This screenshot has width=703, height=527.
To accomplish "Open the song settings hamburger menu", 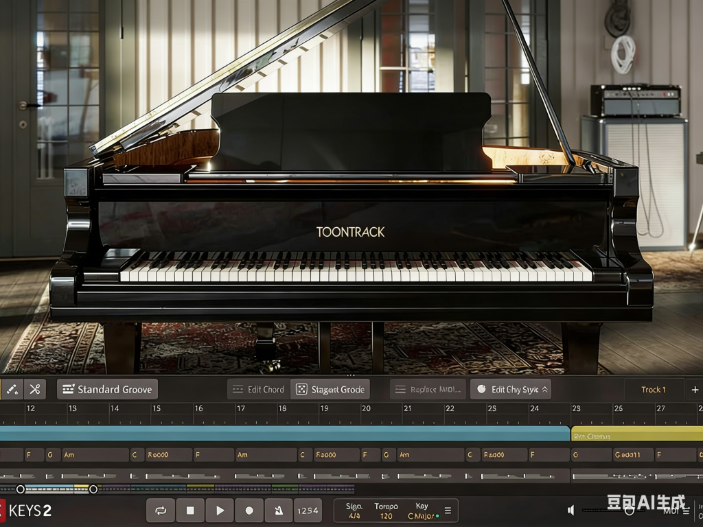I will point(448,511).
